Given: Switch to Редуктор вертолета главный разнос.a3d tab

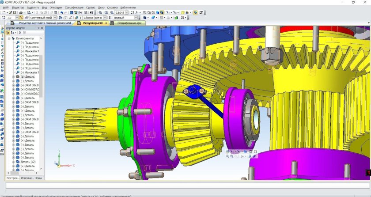Looking at the screenshot, I should pyautogui.click(x=44, y=23).
